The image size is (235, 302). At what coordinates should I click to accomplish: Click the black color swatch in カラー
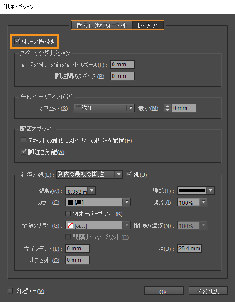point(70,202)
